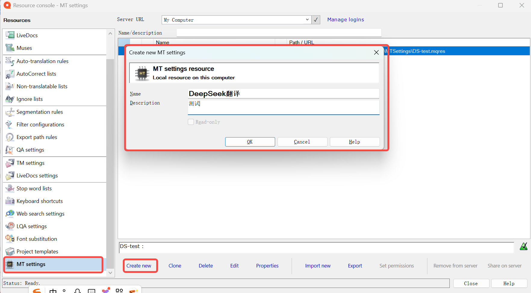Confirm server URL with checkmark button

(316, 20)
